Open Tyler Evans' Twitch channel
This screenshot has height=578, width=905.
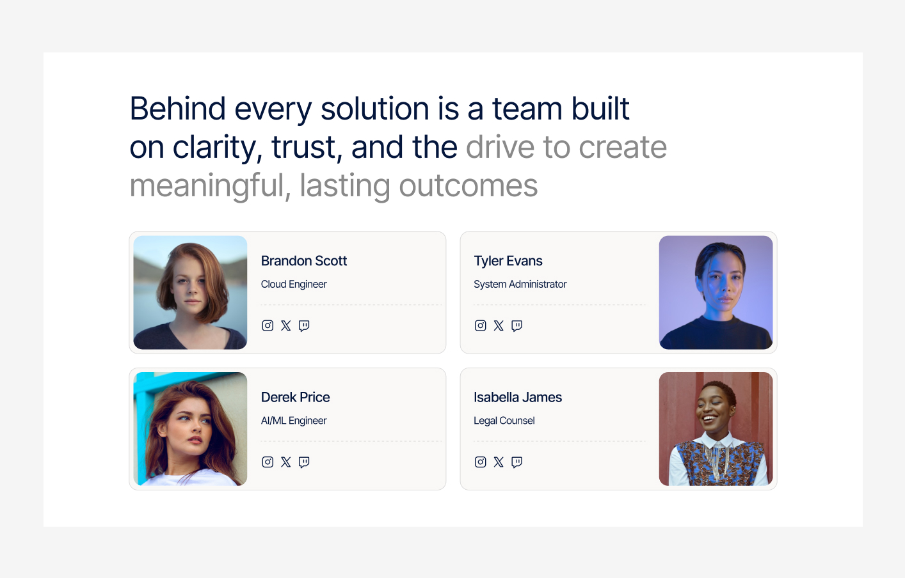pyautogui.click(x=517, y=325)
